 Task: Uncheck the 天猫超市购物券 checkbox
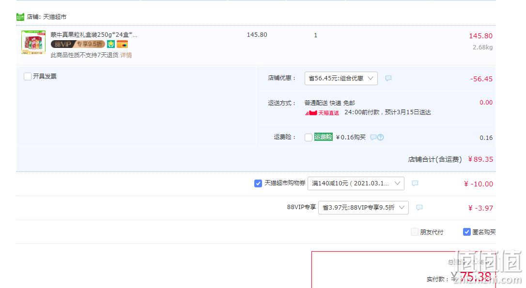(x=258, y=183)
